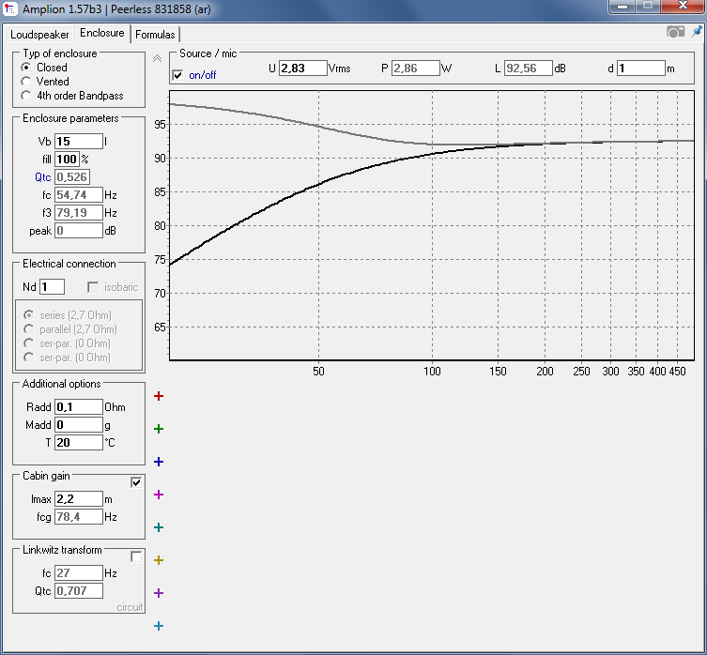Viewport: 707px width, 655px height.
Task: Toggle the isobaric checkbox
Action: pos(93,287)
